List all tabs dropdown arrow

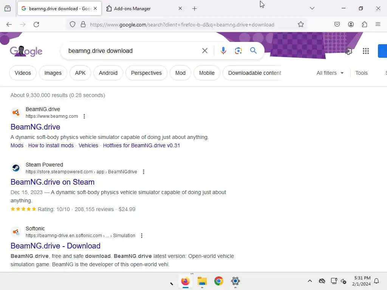point(312,8)
